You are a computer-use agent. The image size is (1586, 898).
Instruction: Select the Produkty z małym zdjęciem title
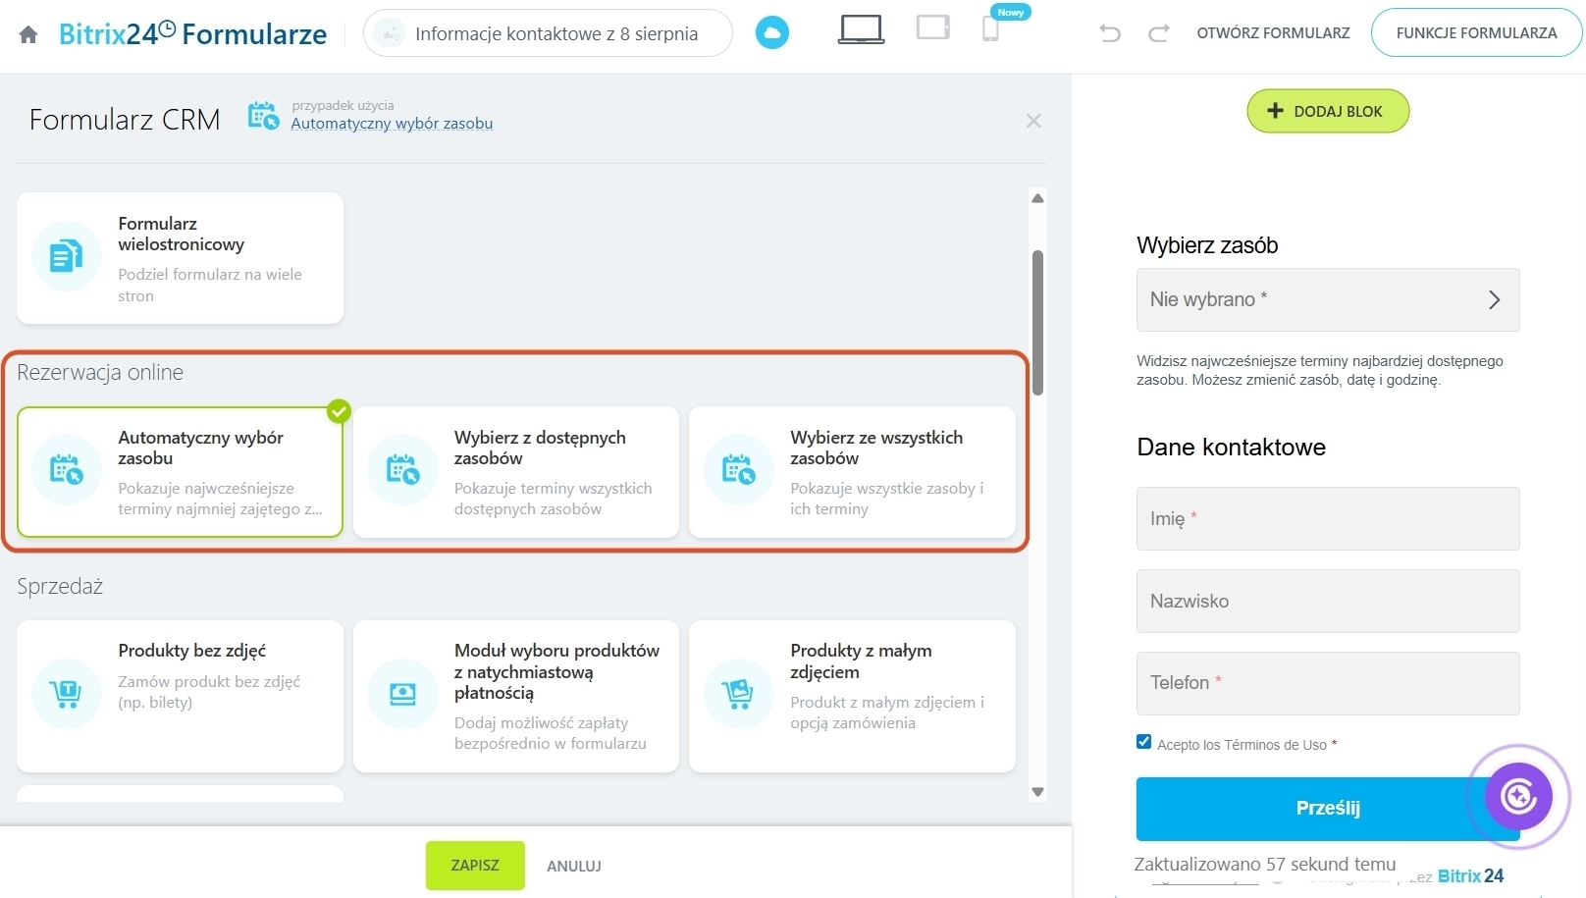(x=861, y=661)
